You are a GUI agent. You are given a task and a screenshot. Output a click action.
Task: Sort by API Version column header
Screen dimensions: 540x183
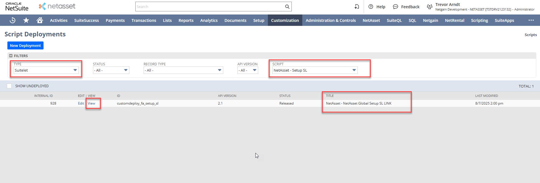[227, 96]
